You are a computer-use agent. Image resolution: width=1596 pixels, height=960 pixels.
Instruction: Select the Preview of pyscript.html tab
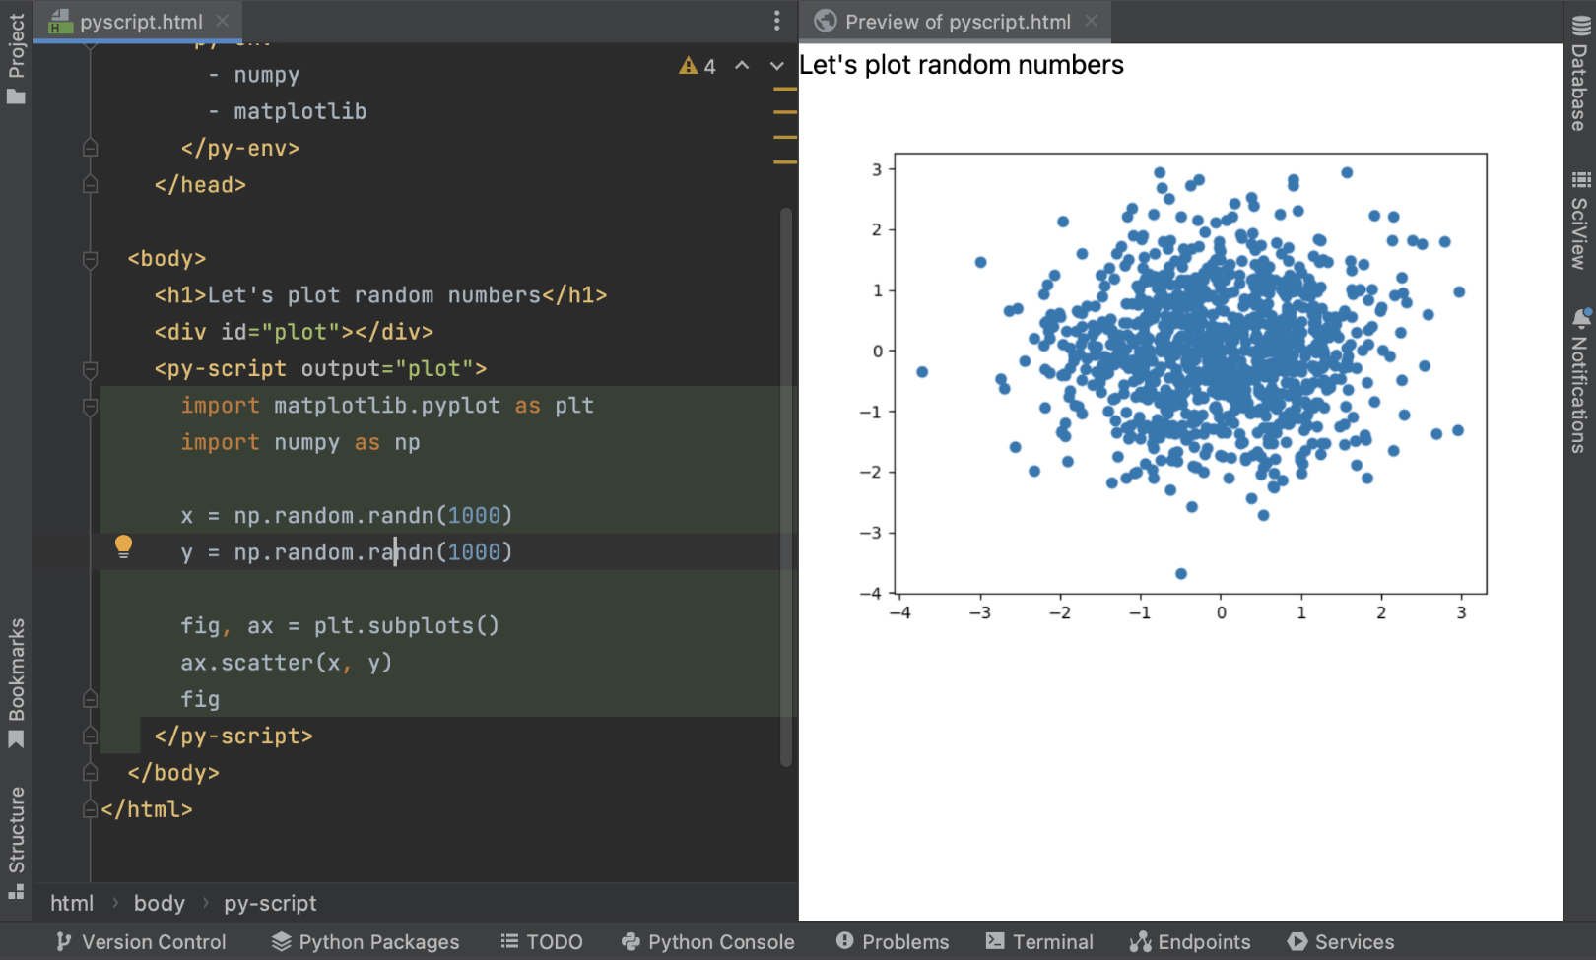(957, 22)
